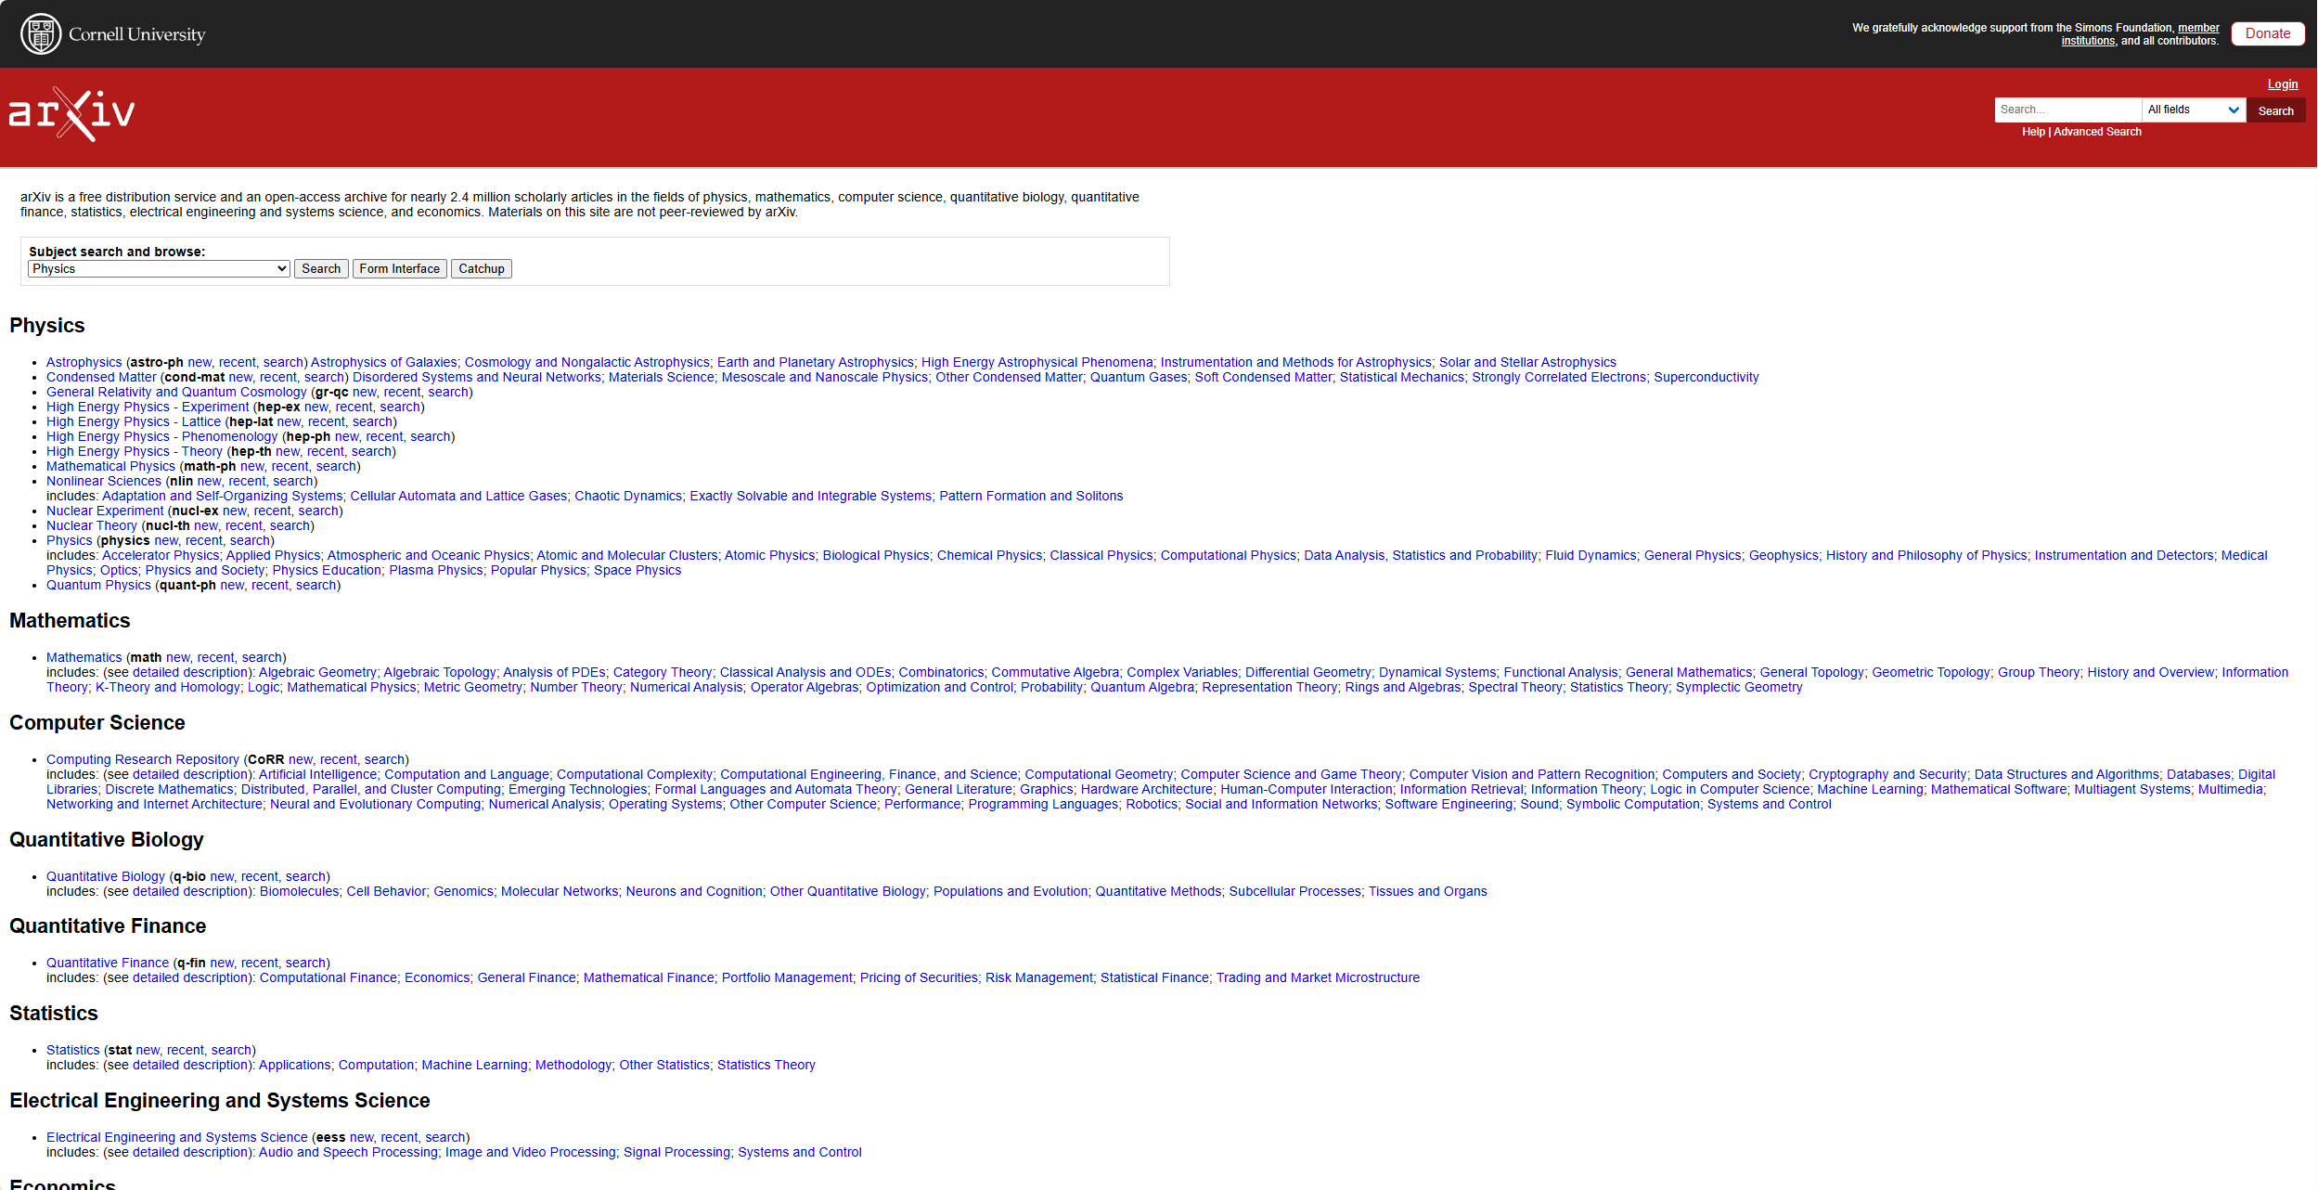Screen dimensions: 2318x1190
Task: Open Condensed Matter archive link
Action: tap(101, 378)
